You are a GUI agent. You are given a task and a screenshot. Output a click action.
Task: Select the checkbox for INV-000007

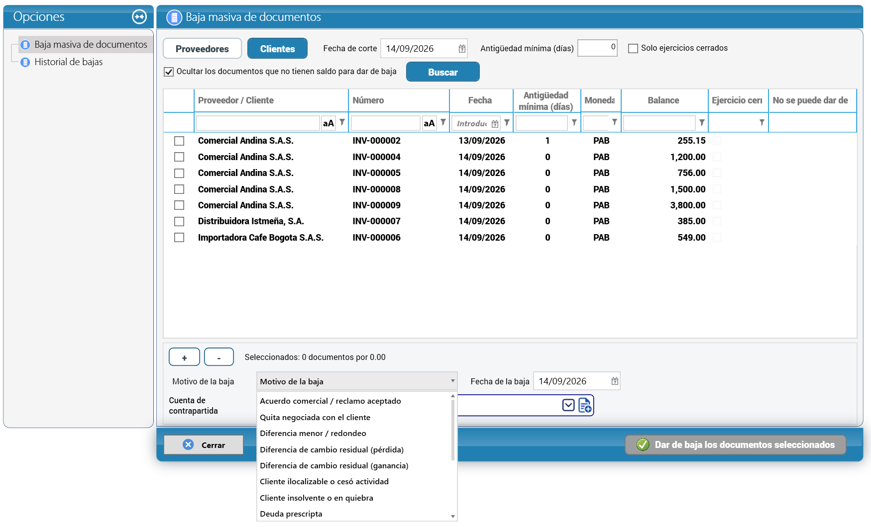179,221
